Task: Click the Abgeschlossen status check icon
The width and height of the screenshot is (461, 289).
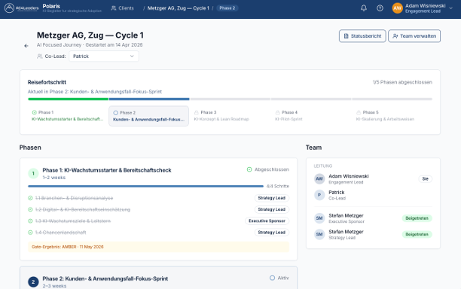Action: click(249, 169)
